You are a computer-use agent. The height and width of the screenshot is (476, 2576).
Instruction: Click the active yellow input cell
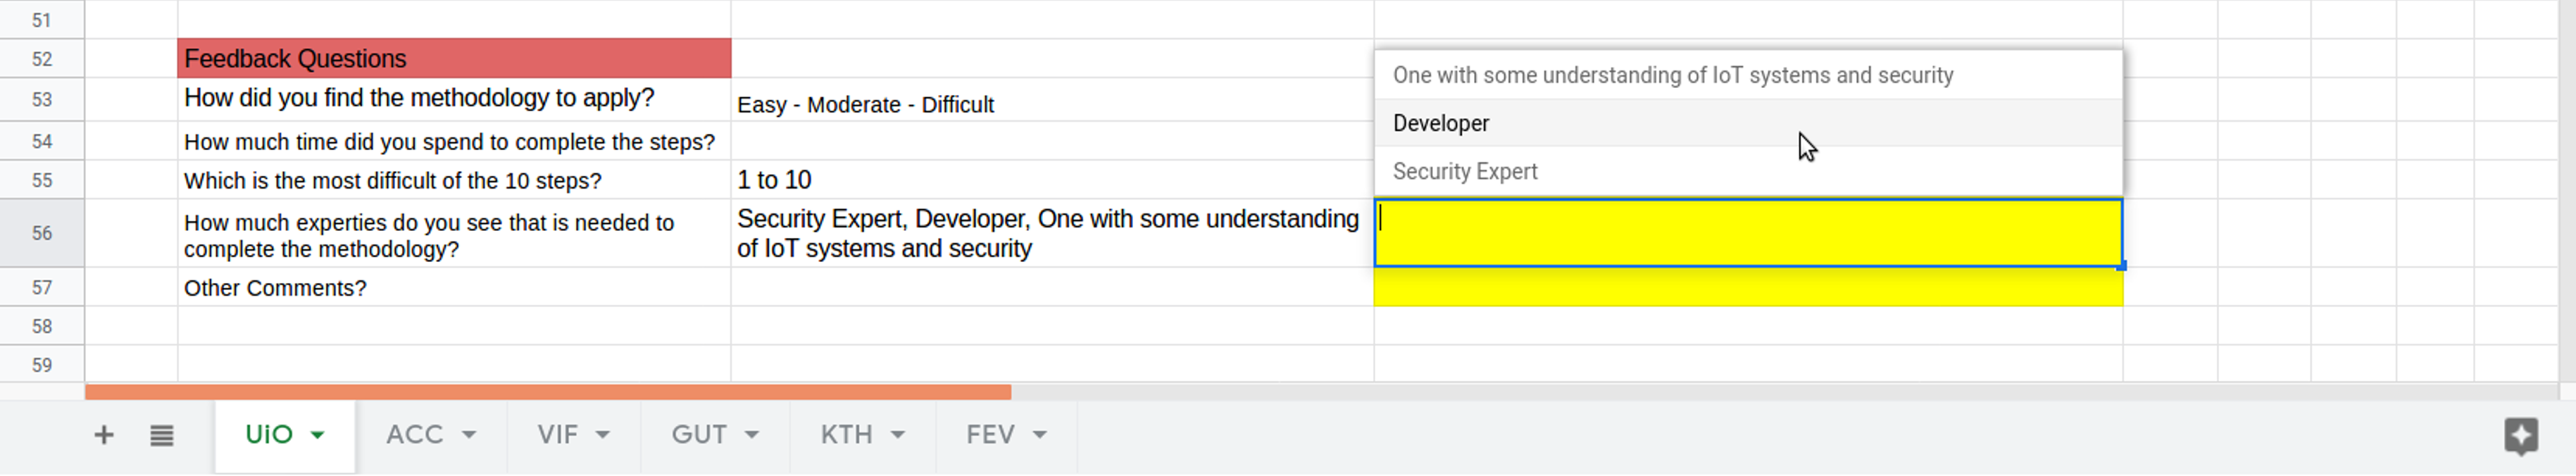click(x=1748, y=233)
